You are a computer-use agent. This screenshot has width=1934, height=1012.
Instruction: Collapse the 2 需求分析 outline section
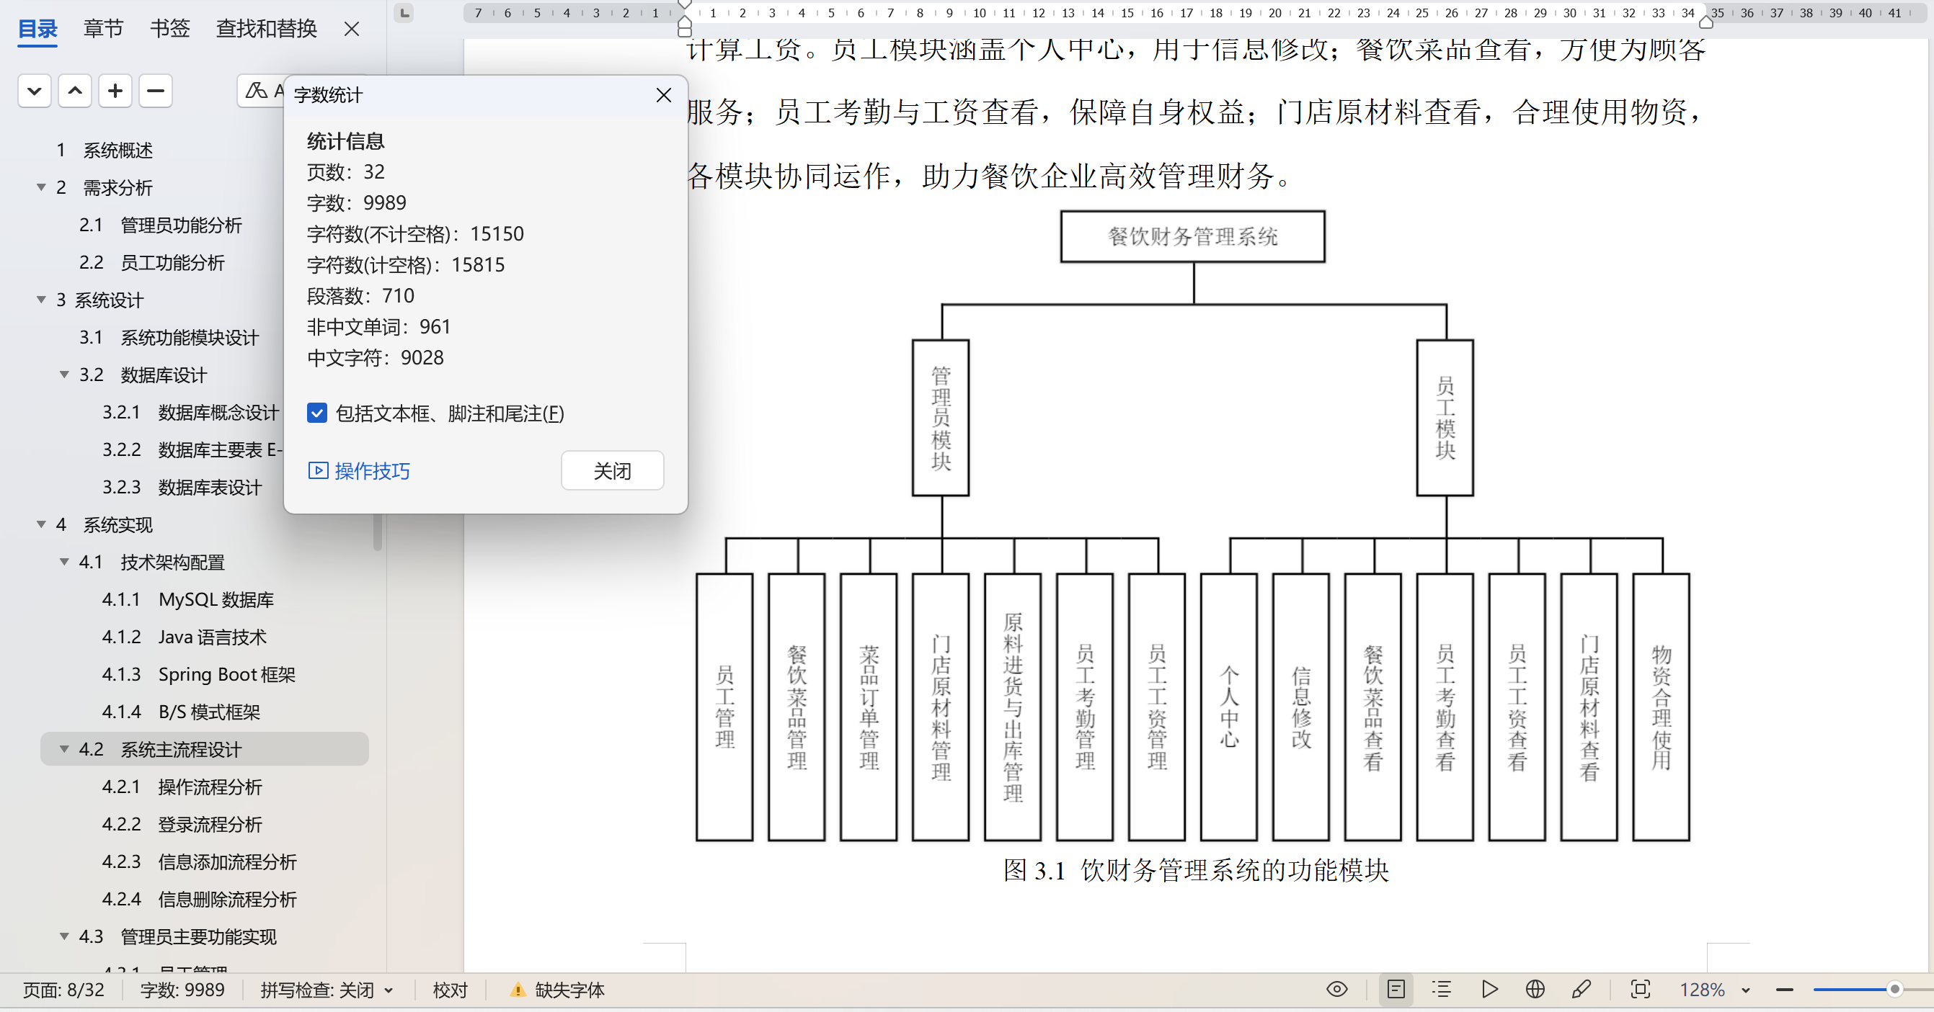click(x=41, y=187)
